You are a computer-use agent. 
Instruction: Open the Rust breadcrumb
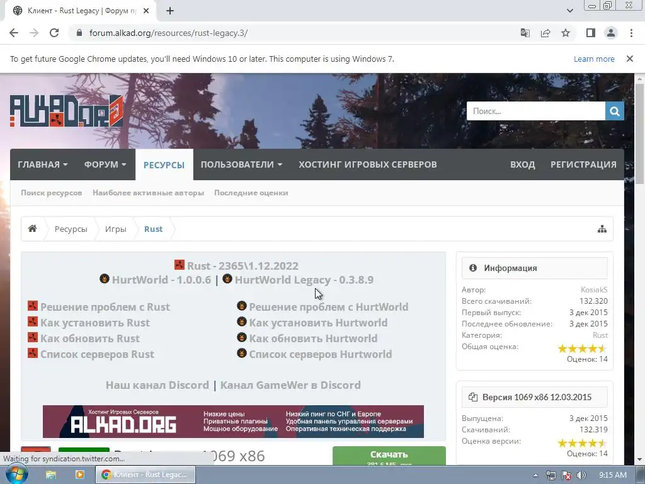point(154,229)
